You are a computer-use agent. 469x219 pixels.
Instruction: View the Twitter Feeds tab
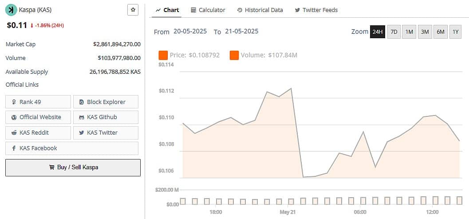coord(316,10)
